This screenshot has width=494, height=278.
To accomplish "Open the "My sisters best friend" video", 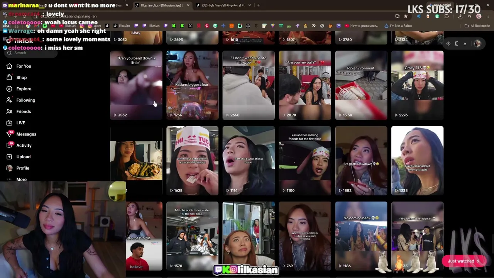I will pyautogui.click(x=417, y=236).
